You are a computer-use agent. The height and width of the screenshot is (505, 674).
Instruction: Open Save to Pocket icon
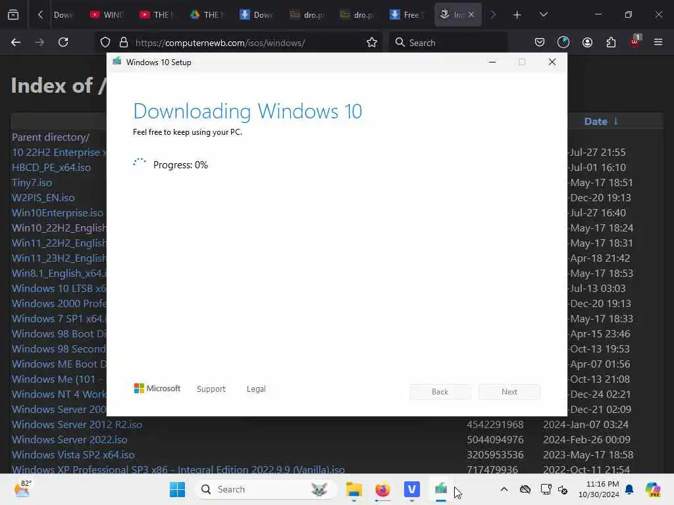[x=540, y=43]
